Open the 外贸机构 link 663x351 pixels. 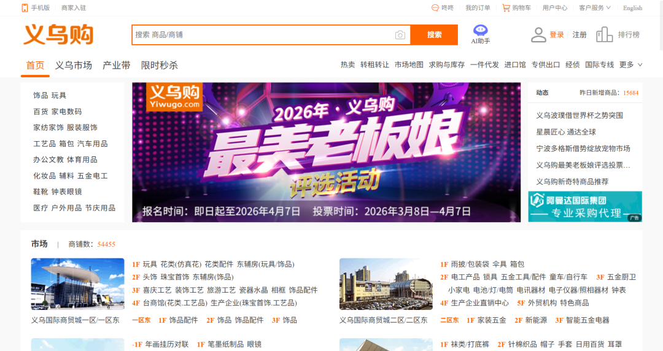[x=542, y=303]
